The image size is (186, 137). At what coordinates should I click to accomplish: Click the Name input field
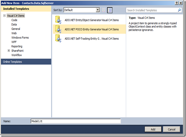click(x=75, y=121)
